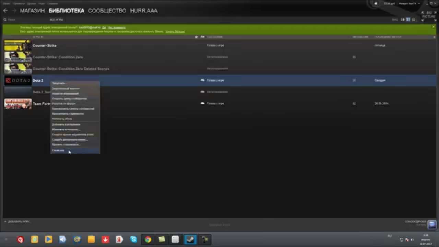Go to the БИБЛИОТЕКА tab
This screenshot has width=439, height=247.
[x=67, y=11]
